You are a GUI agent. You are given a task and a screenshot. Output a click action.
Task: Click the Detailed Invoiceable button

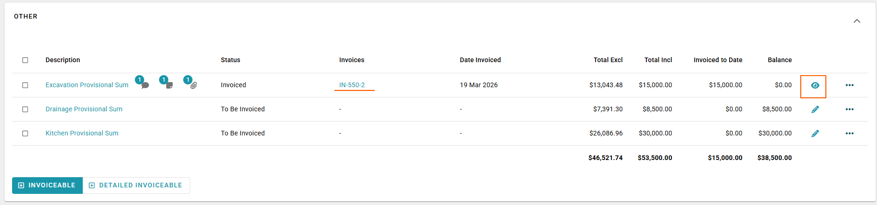click(136, 186)
